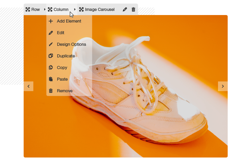The width and height of the screenshot is (230, 161).
Task: Choose Paste from the Column menu
Action: point(69,79)
